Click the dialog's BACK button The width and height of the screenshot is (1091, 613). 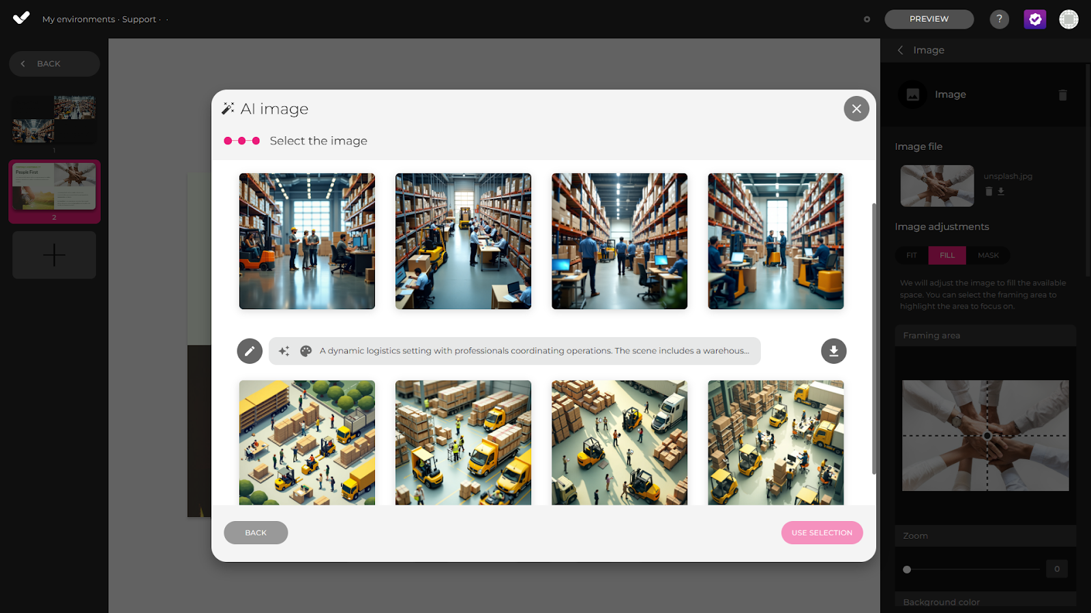click(256, 533)
